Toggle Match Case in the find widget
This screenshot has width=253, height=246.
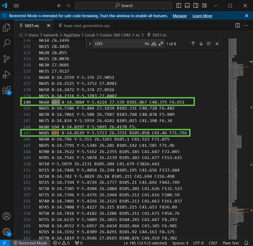click(x=146, y=44)
